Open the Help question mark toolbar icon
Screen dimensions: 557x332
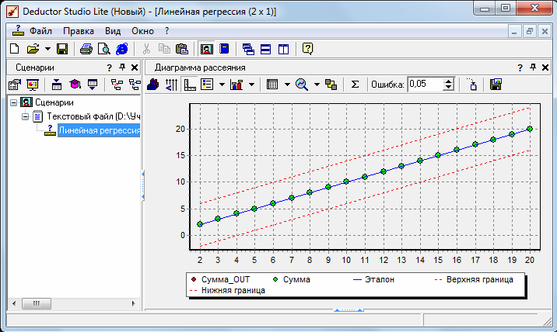click(x=307, y=49)
